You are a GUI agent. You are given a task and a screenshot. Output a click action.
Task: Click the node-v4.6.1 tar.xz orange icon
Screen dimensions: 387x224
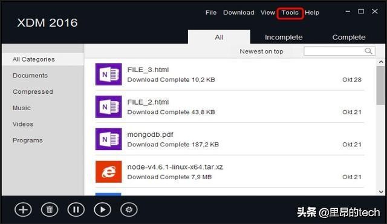[x=109, y=172]
